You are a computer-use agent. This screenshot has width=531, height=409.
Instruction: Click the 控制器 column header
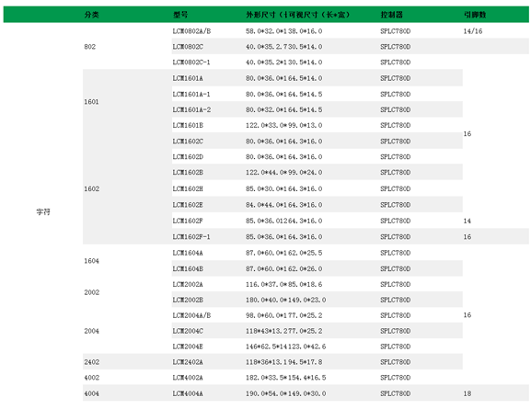click(x=391, y=15)
